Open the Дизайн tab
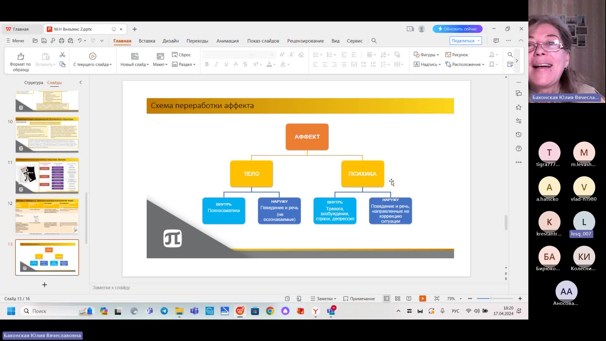The height and width of the screenshot is (341, 606). click(x=170, y=41)
